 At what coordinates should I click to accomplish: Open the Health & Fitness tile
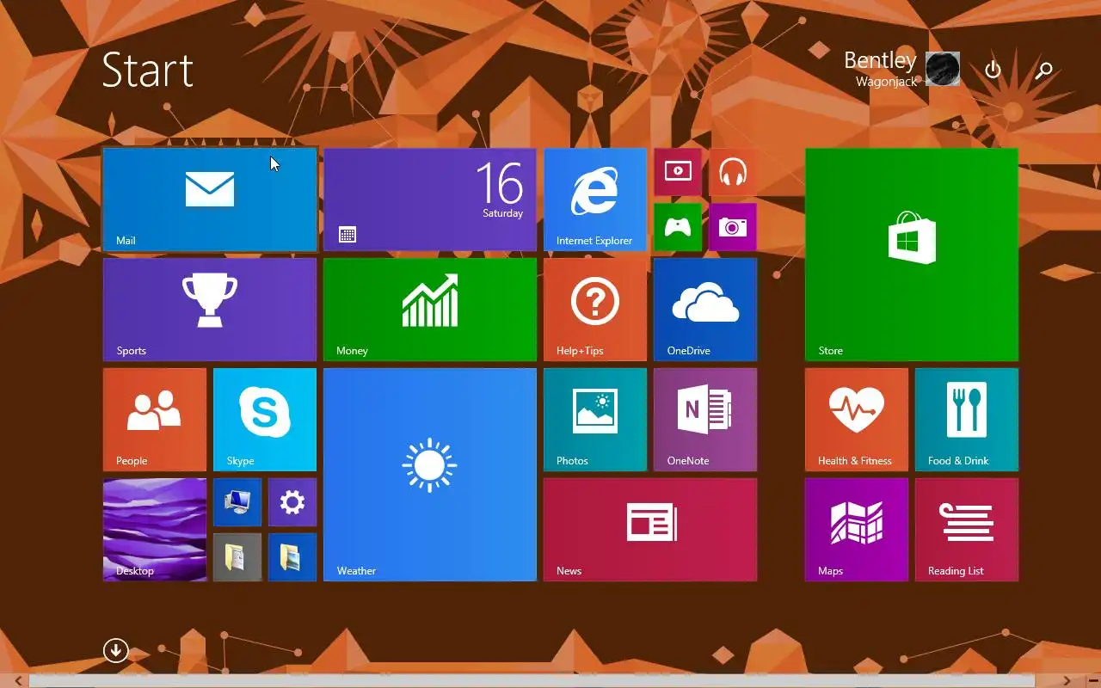coord(857,420)
